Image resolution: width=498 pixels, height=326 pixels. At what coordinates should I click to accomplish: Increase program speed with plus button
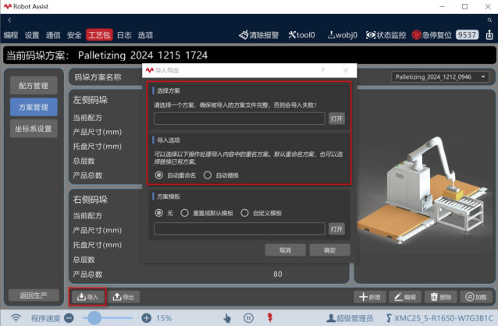pyautogui.click(x=146, y=317)
